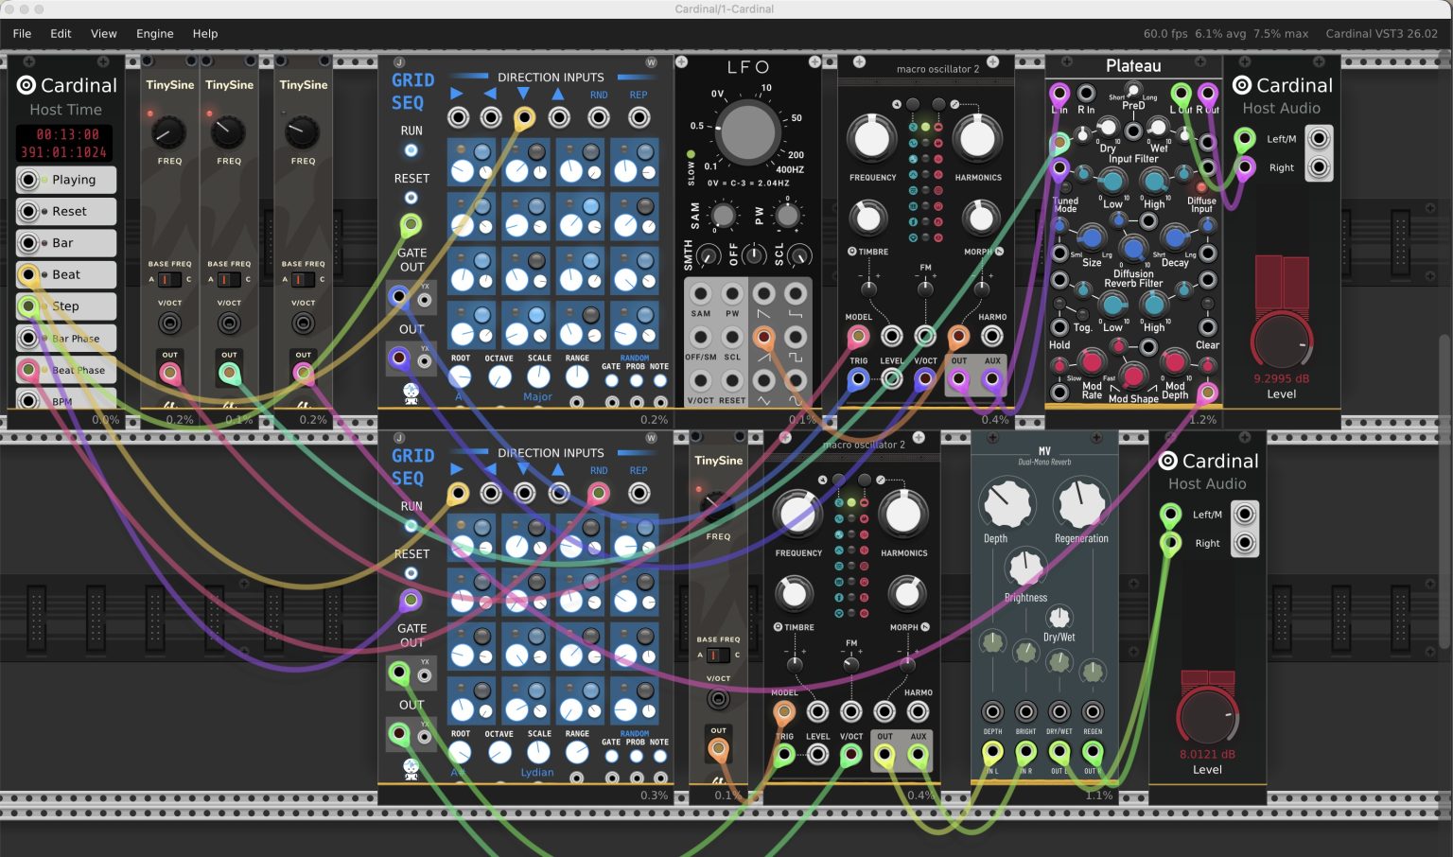Click the Playing output jack on Host Time
The width and height of the screenshot is (1453, 857).
29,180
